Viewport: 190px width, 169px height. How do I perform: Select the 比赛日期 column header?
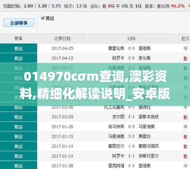(x=62, y=38)
